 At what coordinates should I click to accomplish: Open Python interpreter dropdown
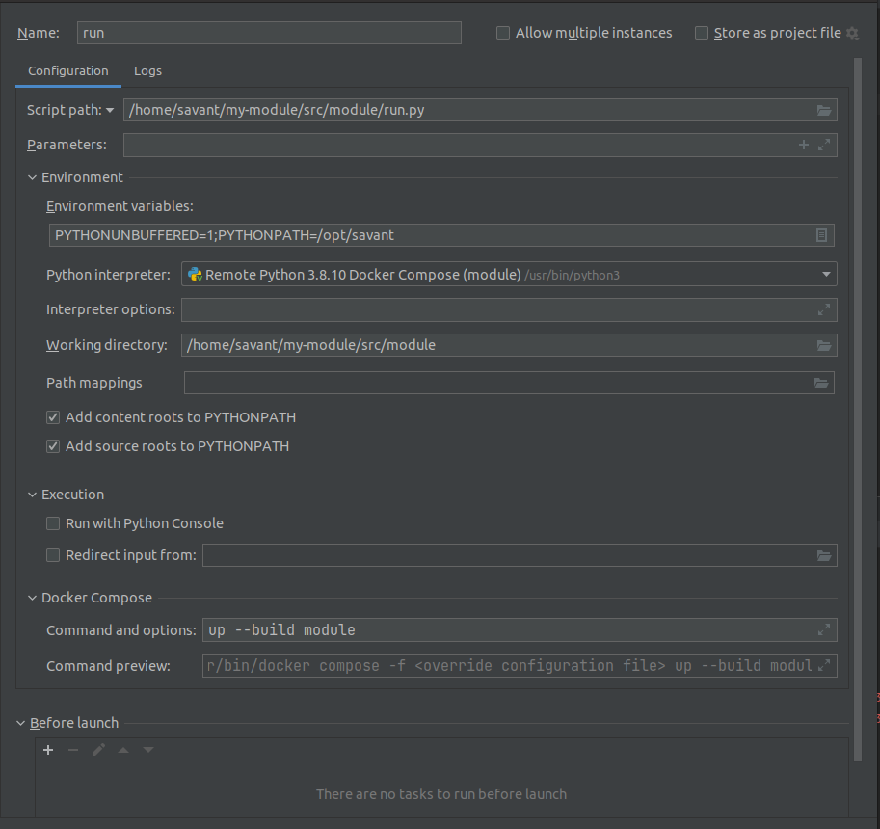[826, 275]
